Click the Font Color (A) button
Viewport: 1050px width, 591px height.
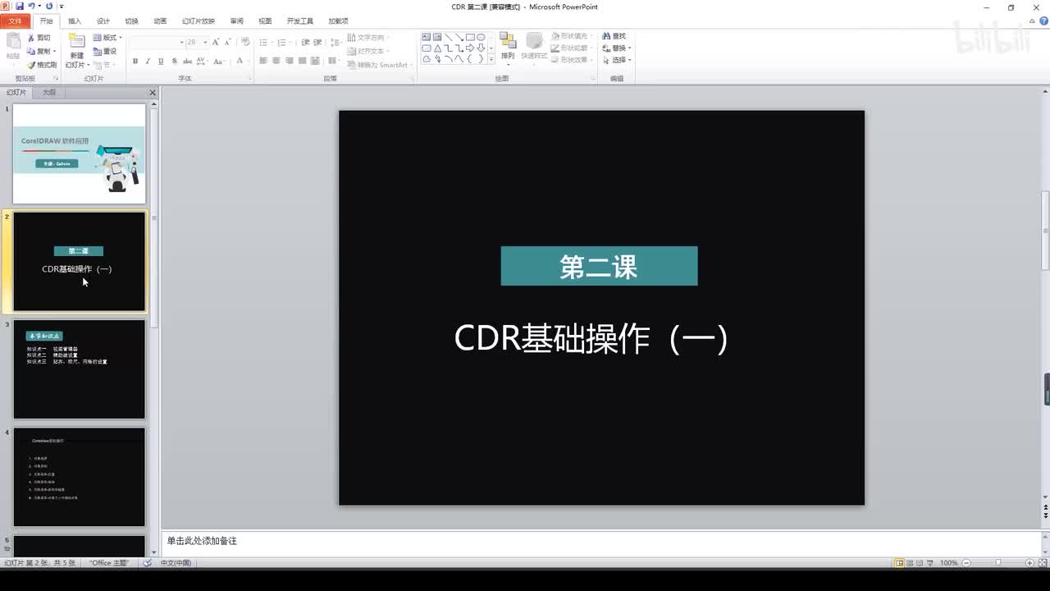[x=240, y=61]
